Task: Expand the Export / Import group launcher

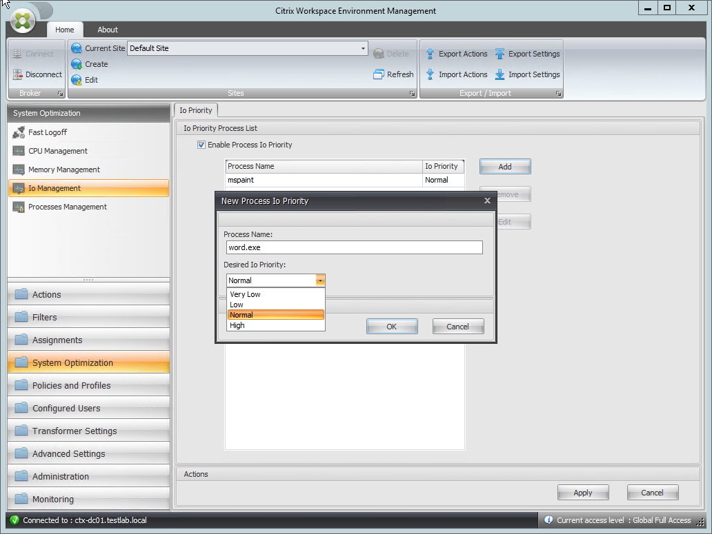Action: point(558,94)
